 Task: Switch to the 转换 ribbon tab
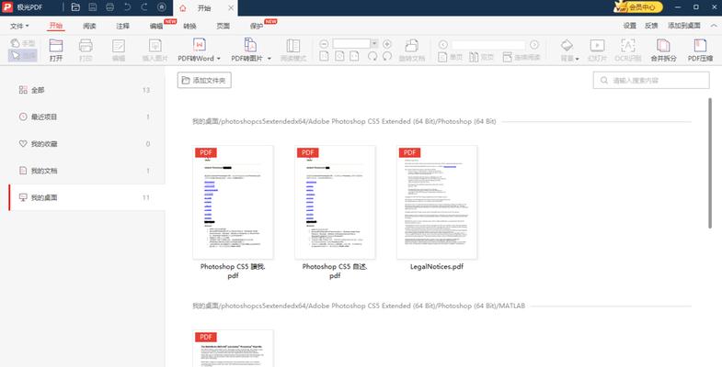(x=189, y=27)
